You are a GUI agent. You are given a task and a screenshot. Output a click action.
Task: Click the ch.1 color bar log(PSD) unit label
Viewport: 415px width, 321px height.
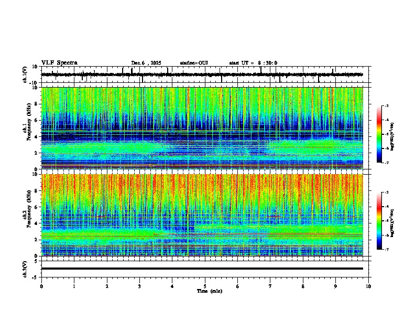pyautogui.click(x=392, y=136)
